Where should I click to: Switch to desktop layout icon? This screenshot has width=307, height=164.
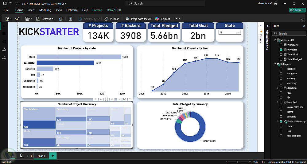coord(13,156)
